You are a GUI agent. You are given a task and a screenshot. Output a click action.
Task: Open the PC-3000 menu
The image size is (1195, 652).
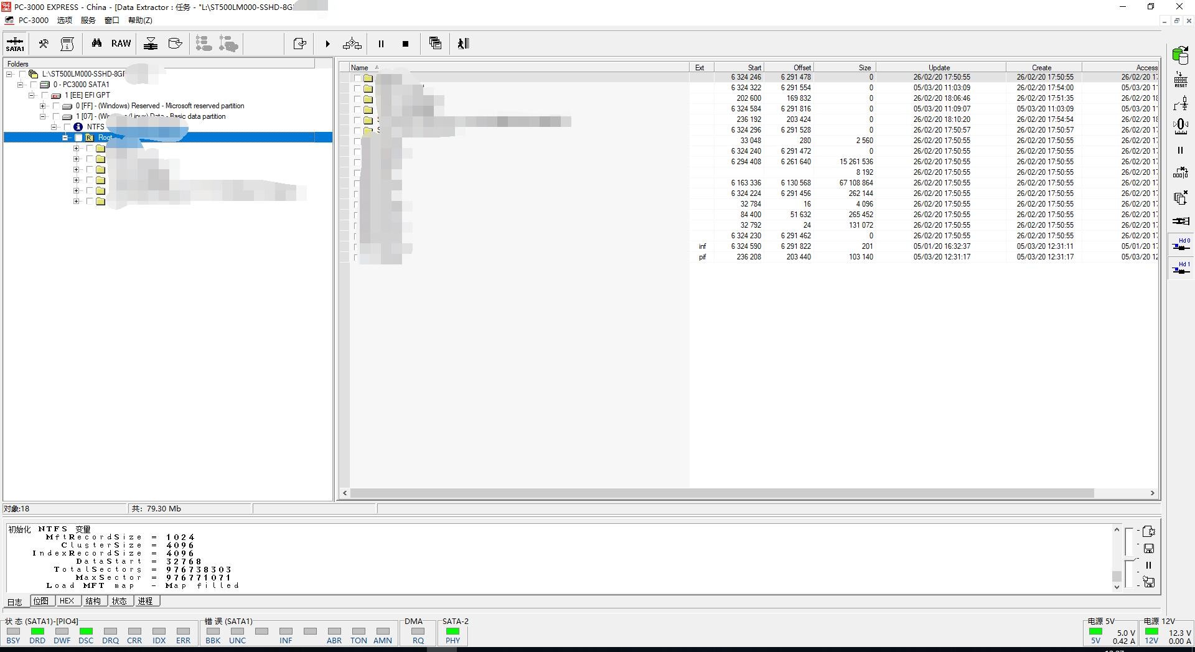(x=33, y=21)
